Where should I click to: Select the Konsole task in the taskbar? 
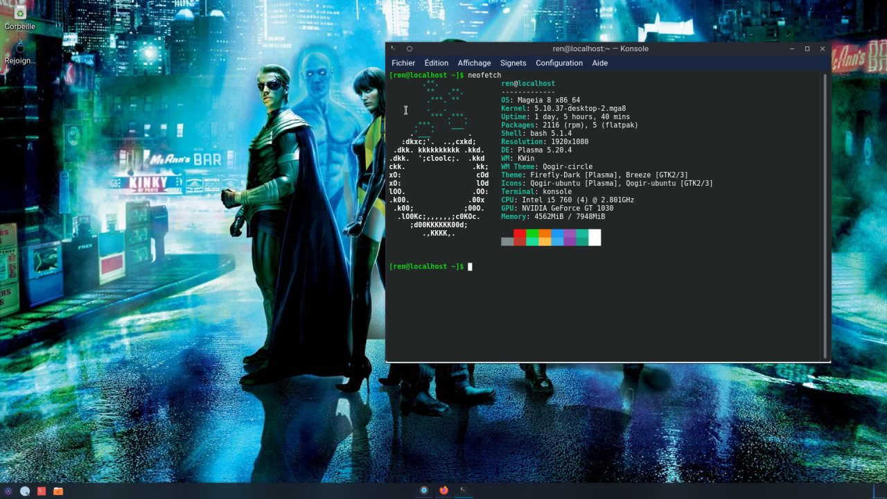[x=464, y=490]
